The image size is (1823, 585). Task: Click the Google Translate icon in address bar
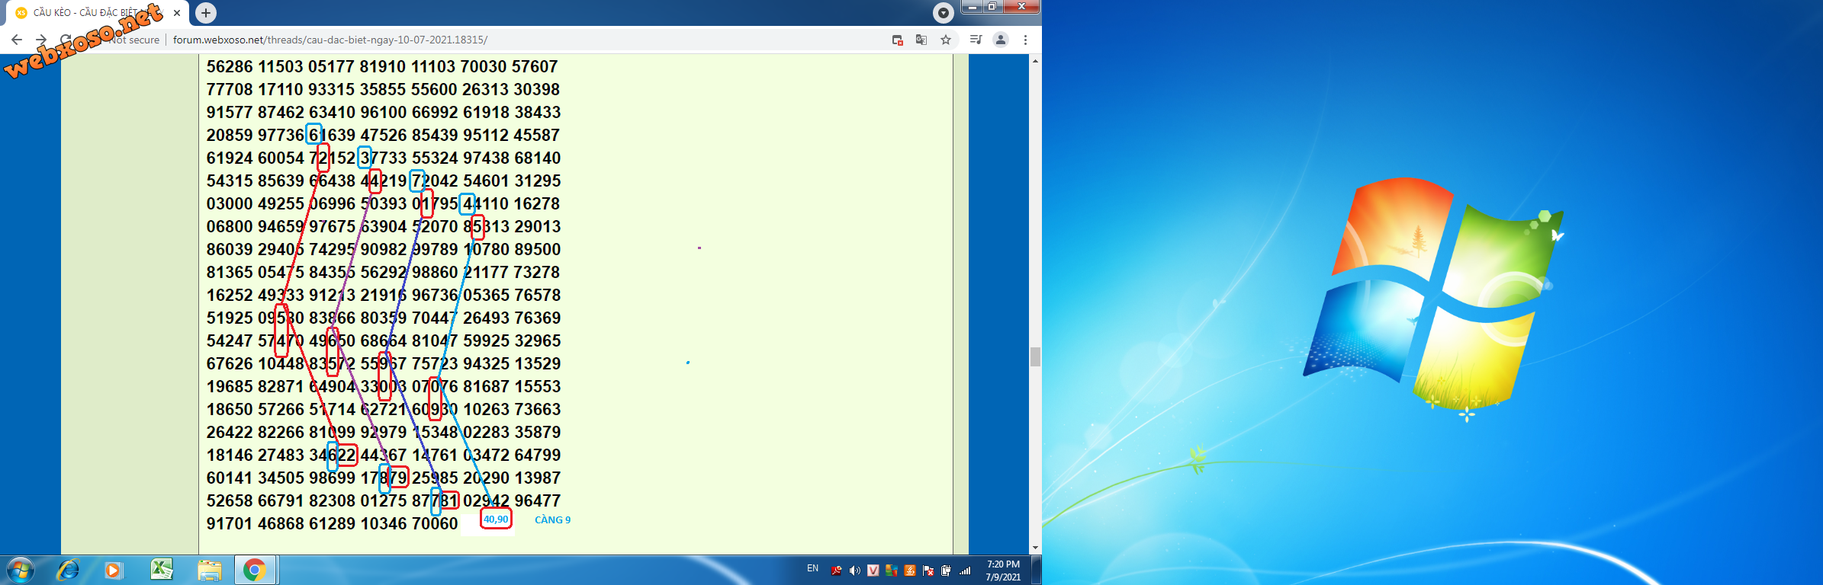coord(921,40)
